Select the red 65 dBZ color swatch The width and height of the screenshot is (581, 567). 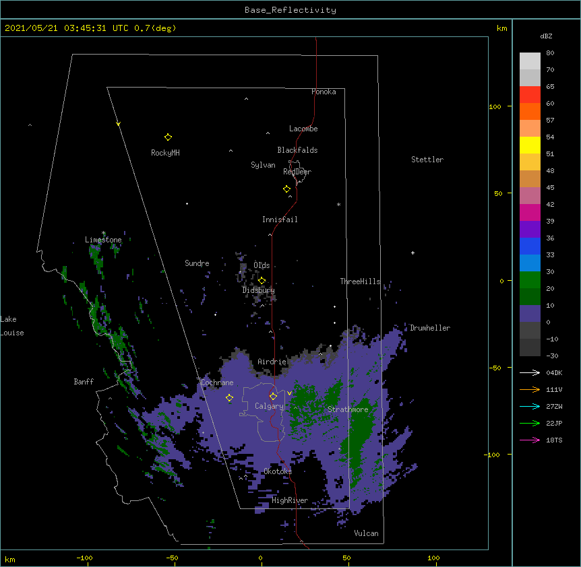(530, 95)
